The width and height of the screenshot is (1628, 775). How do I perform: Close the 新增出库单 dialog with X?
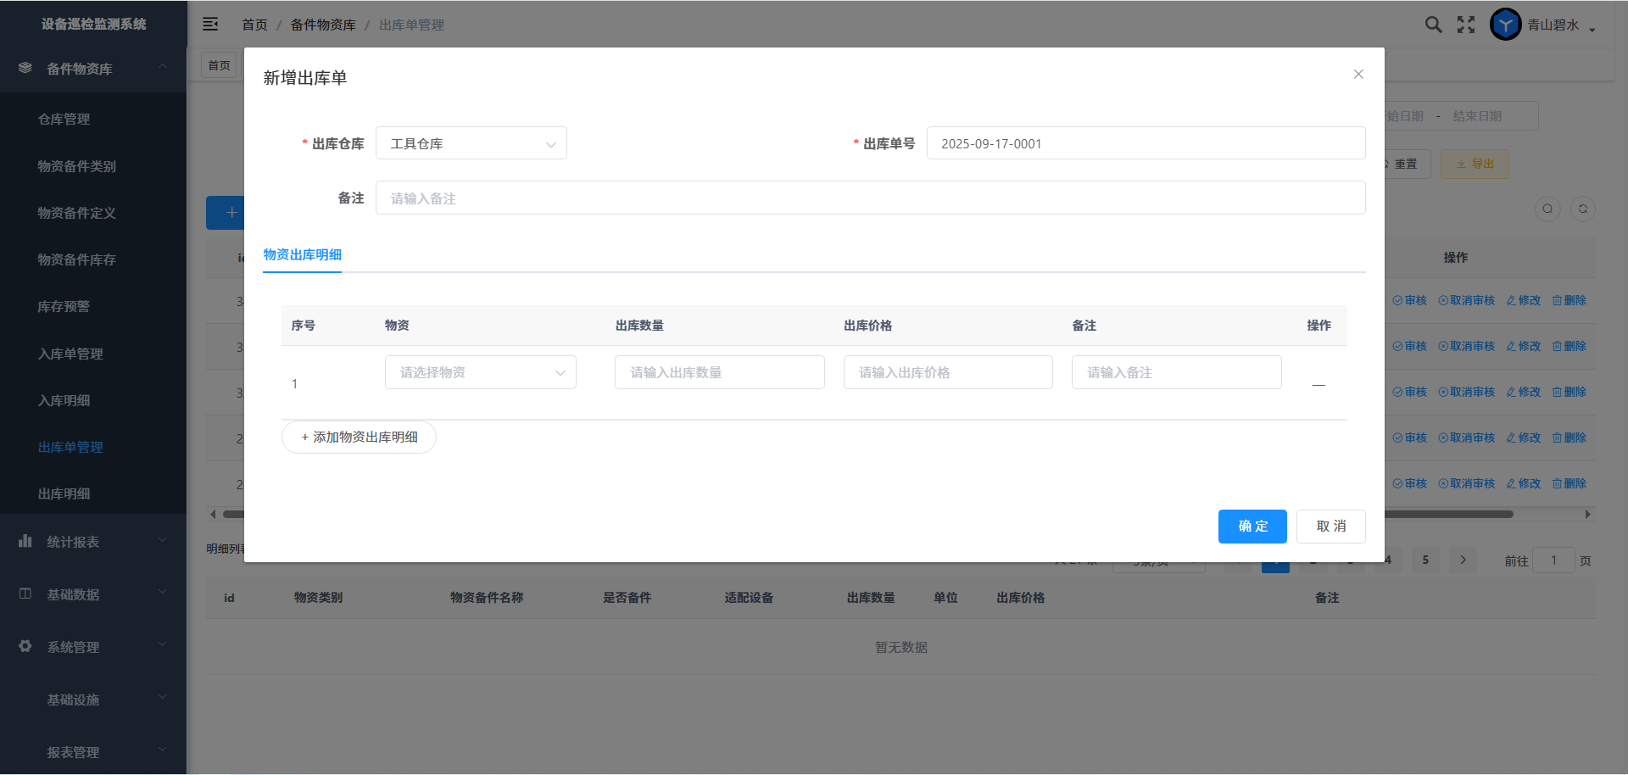pos(1358,75)
